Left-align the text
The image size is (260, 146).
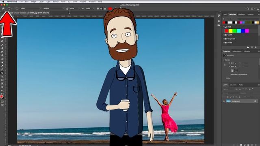pyautogui.click(x=97, y=9)
